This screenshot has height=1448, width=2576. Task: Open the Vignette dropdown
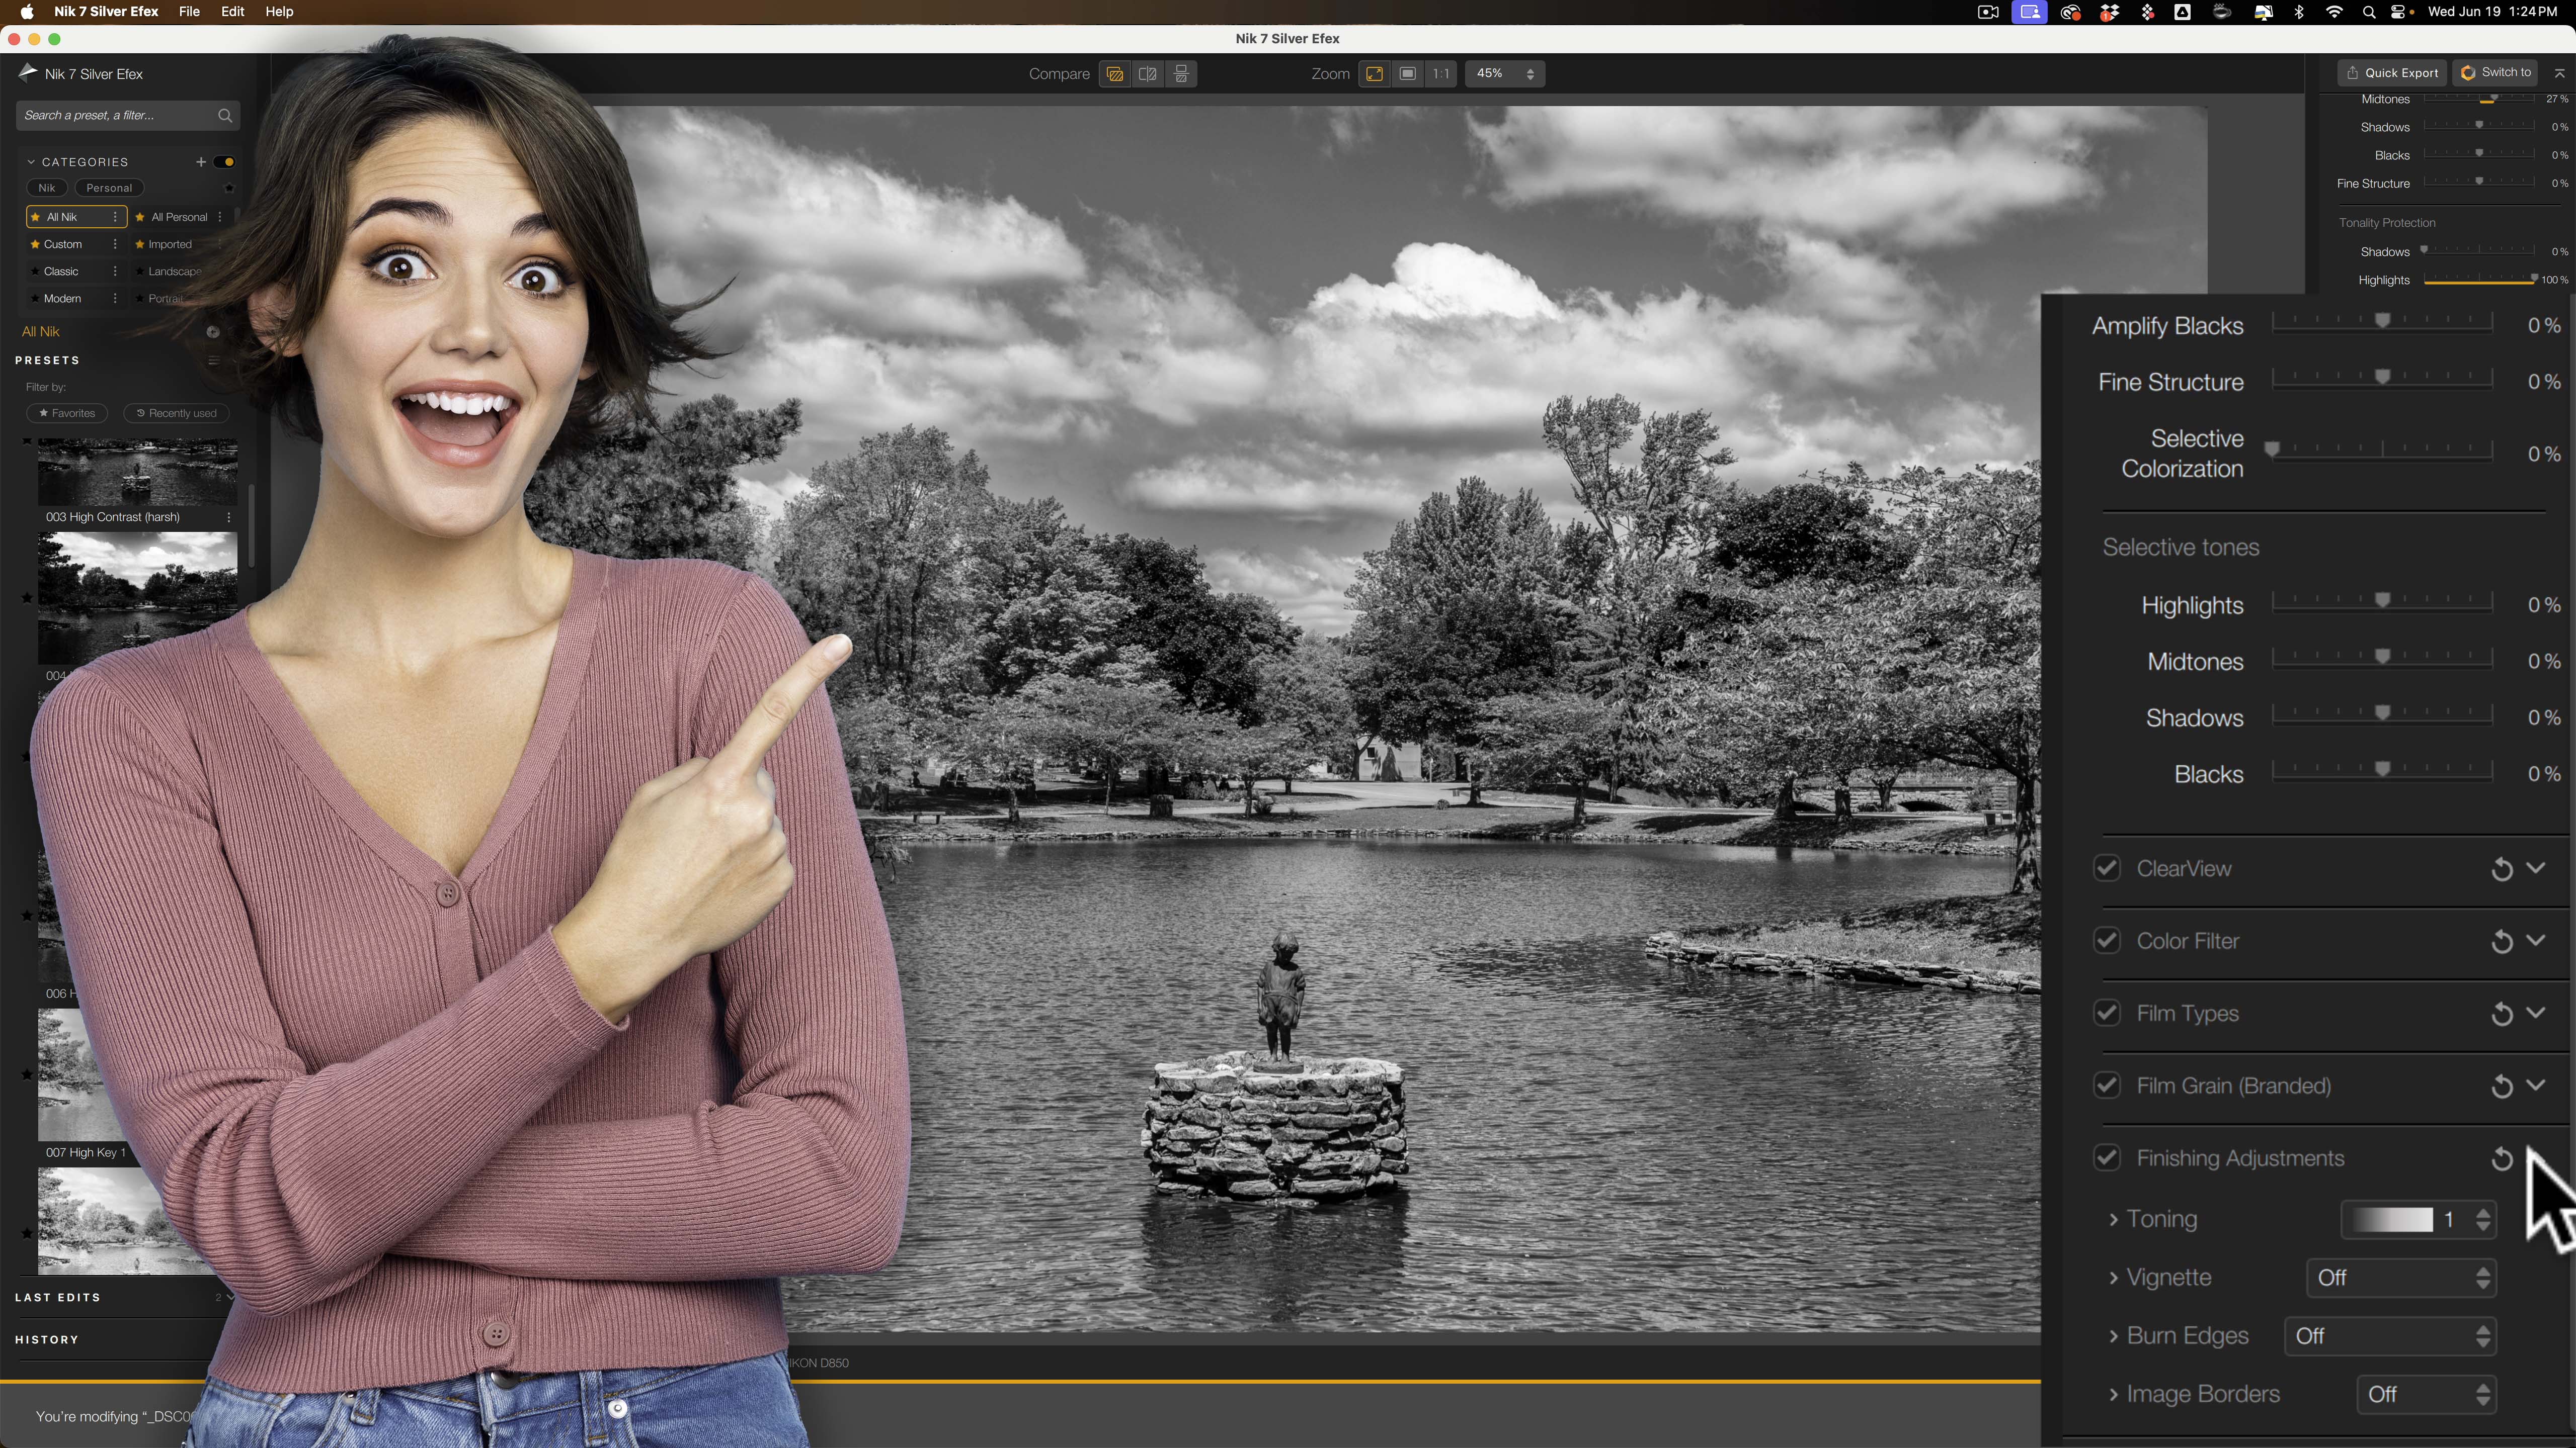pyautogui.click(x=2400, y=1278)
